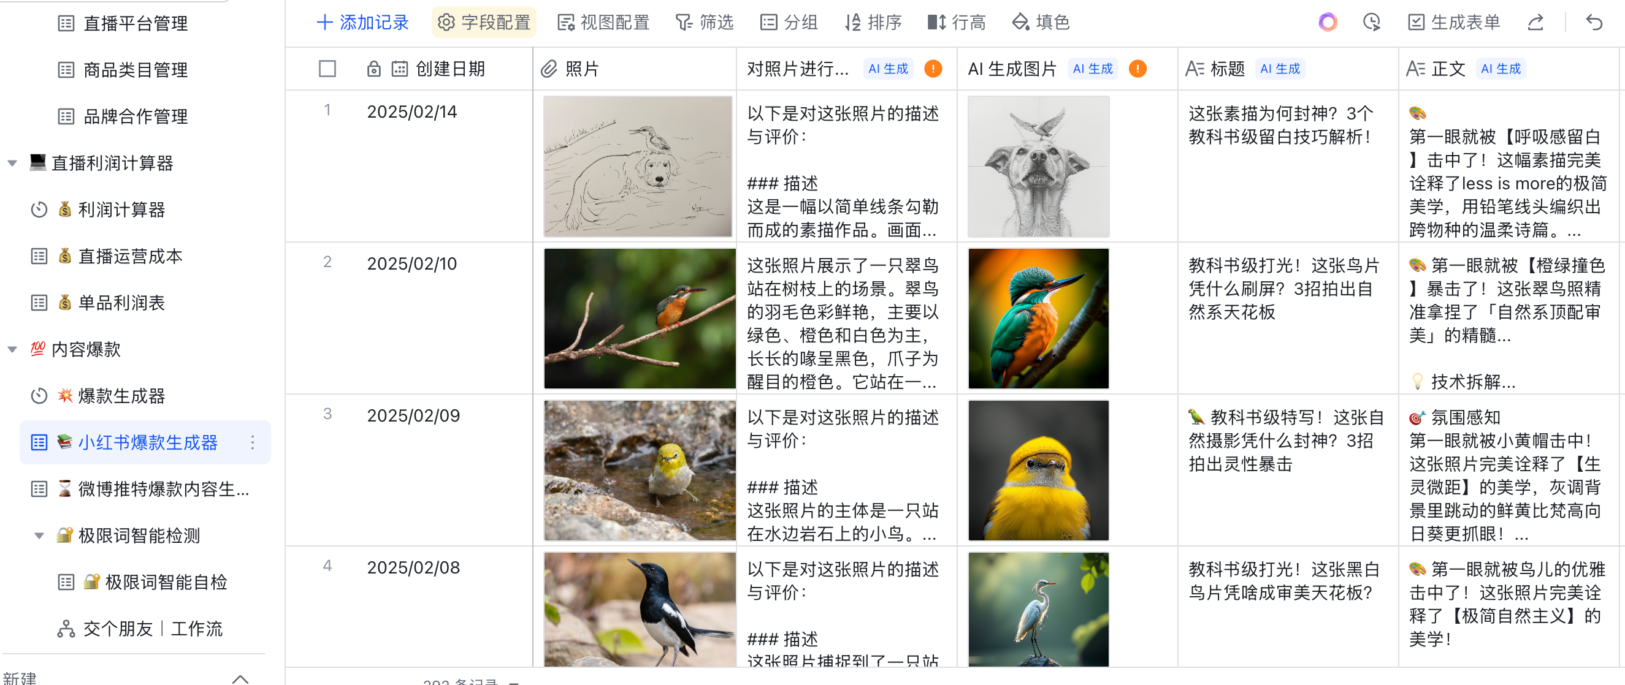The height and width of the screenshot is (685, 1625).
Task: Collapse the 内容爆款 folder
Action: click(x=12, y=349)
